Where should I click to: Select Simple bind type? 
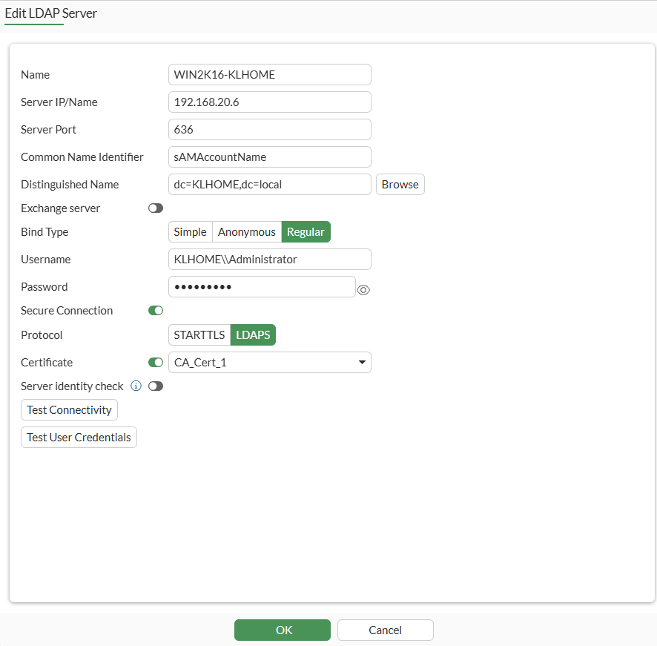[x=190, y=231]
